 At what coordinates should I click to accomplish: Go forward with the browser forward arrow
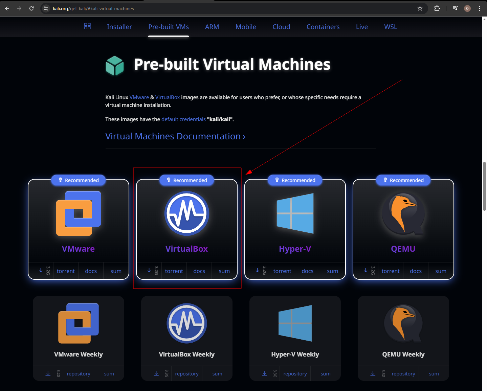19,8
